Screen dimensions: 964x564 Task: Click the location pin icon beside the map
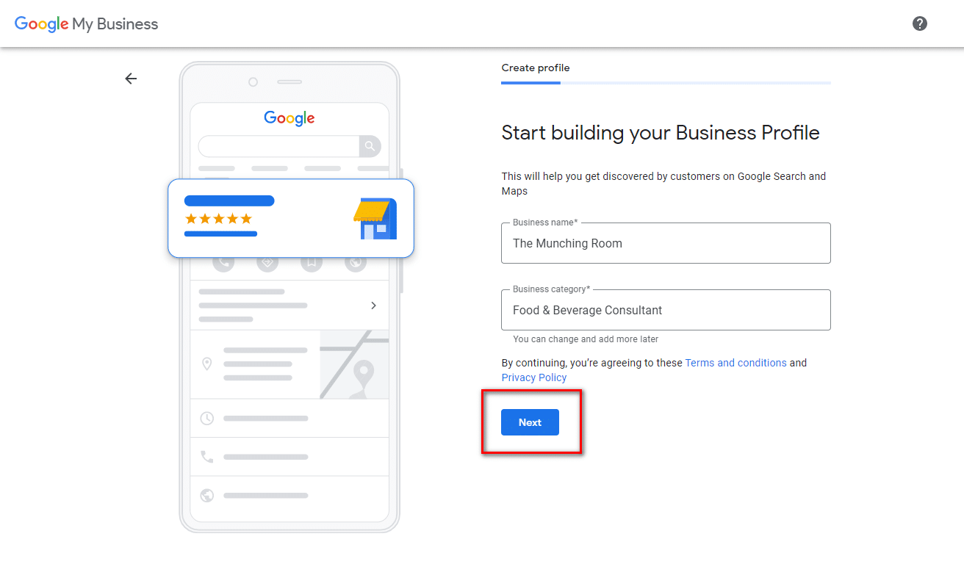207,364
